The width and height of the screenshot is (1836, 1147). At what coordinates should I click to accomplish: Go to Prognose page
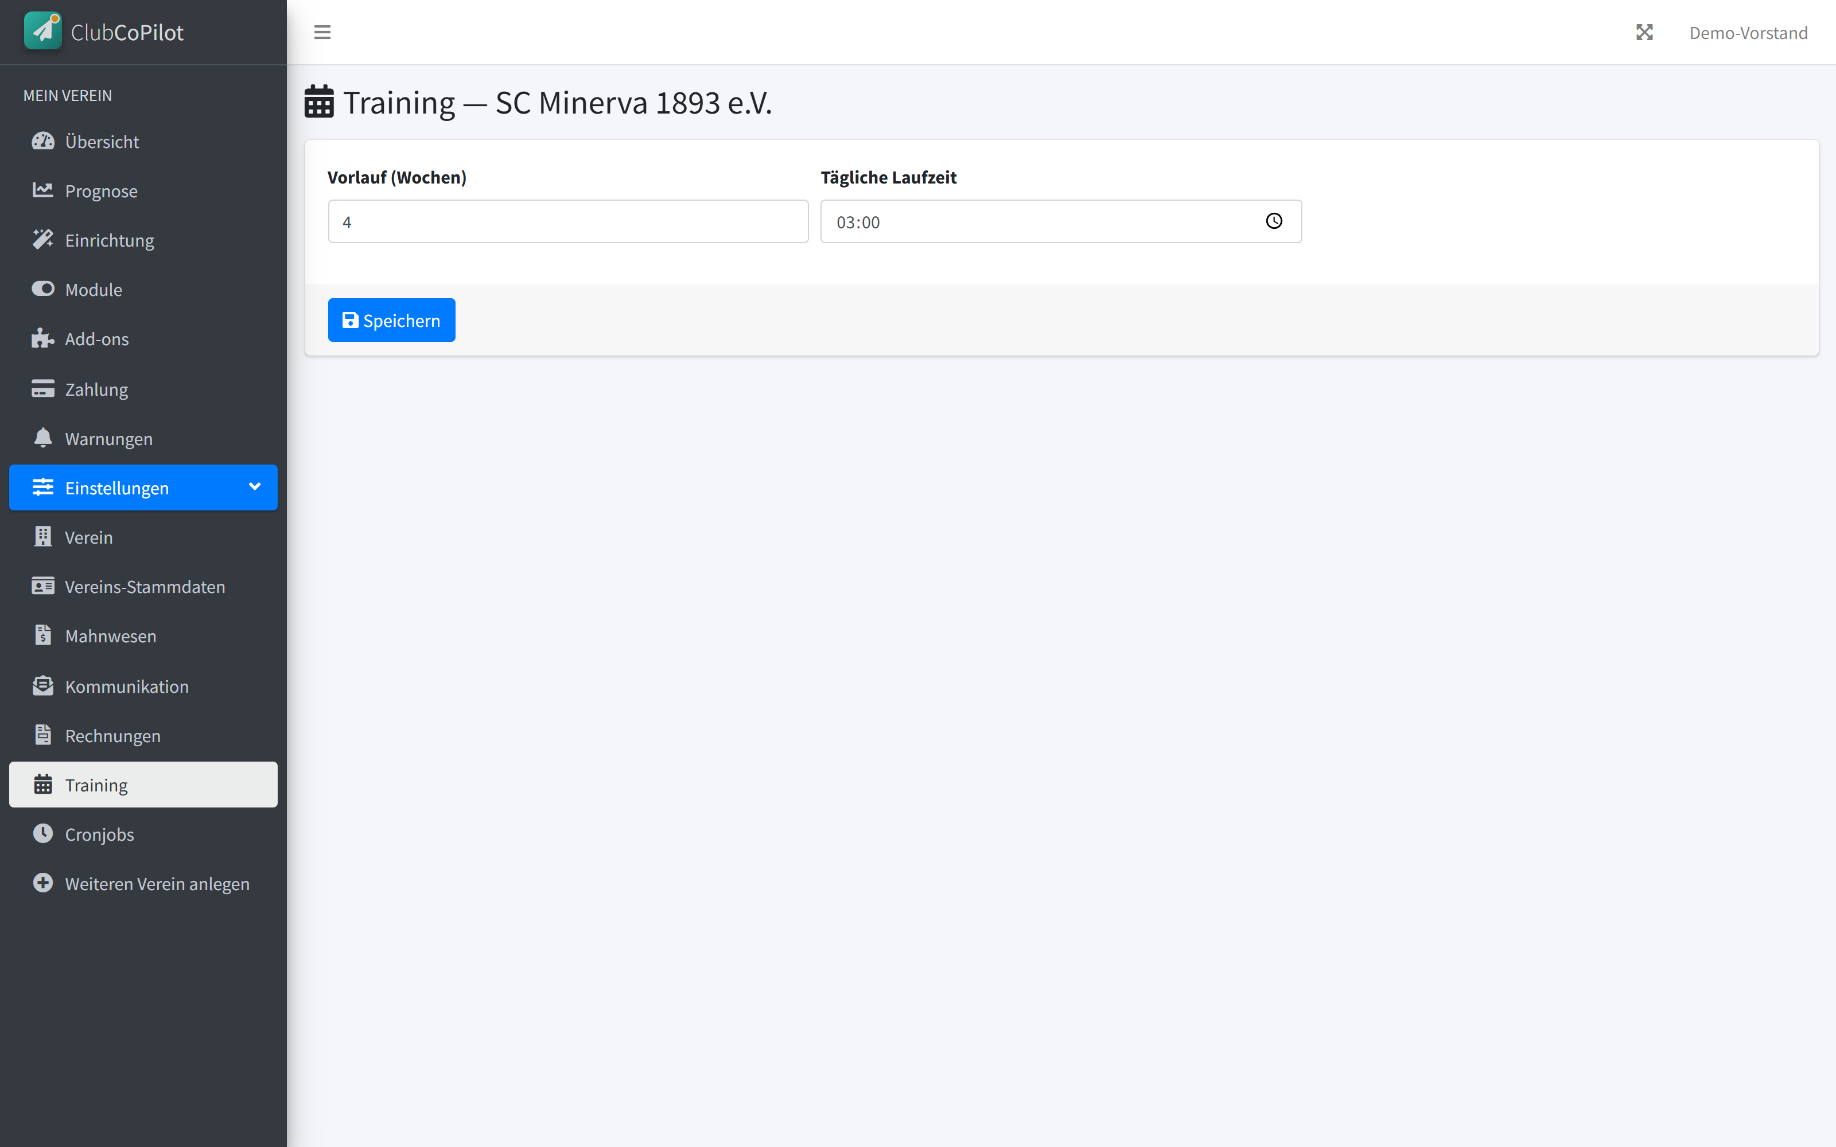(x=143, y=190)
